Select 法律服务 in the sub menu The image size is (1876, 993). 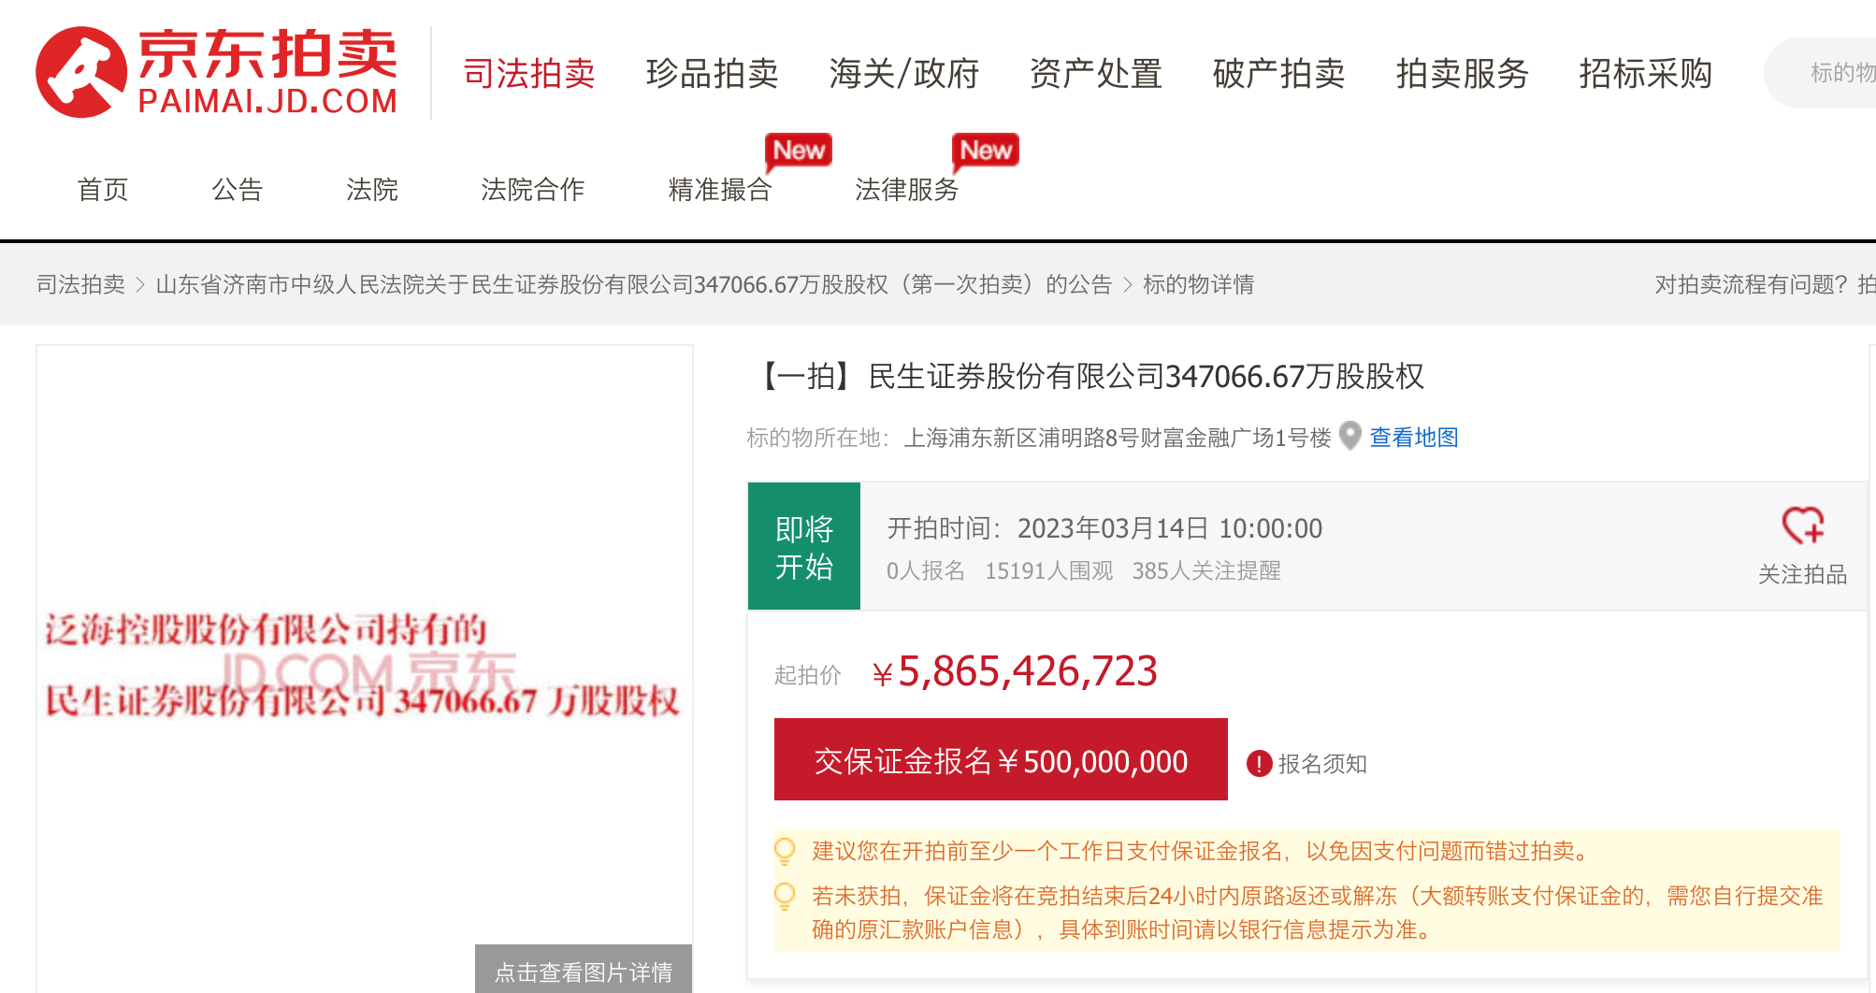[x=907, y=190]
